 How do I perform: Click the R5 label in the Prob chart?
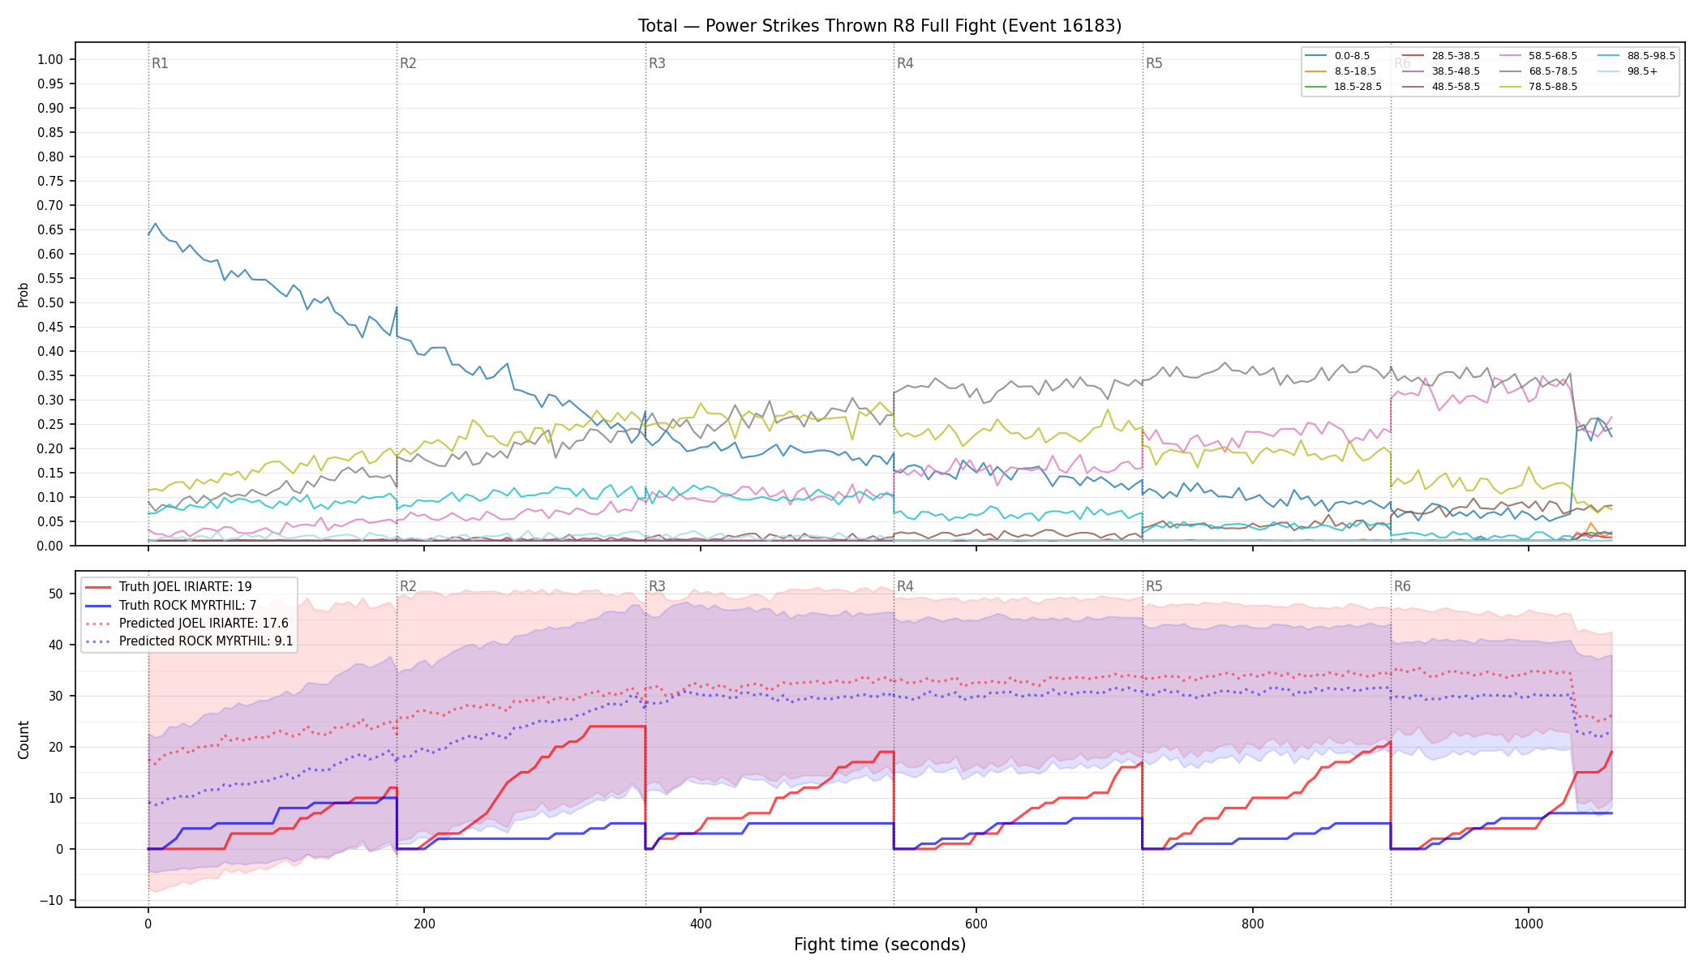click(x=1154, y=63)
